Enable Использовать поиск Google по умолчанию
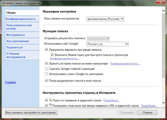This screenshot has width=167, height=120. click(47, 74)
